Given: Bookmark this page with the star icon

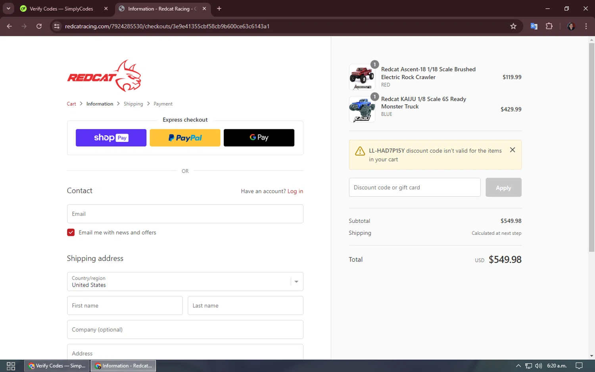Looking at the screenshot, I should (x=513, y=26).
